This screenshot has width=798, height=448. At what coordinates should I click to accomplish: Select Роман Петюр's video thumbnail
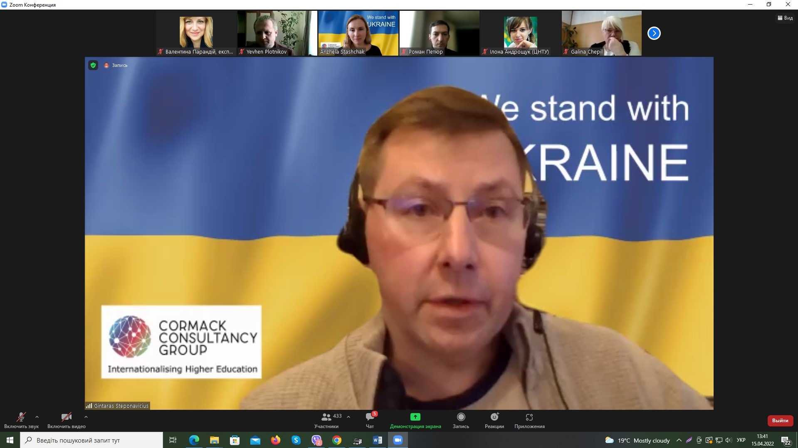tap(440, 33)
